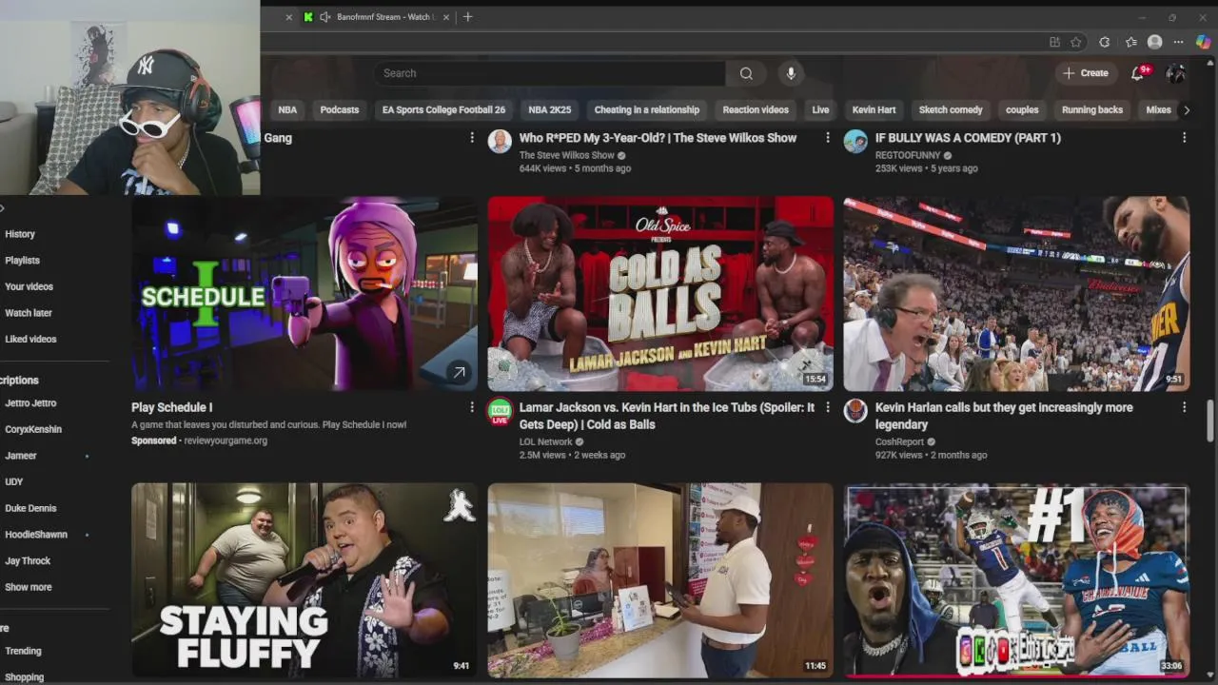Open external link arrow on Schedule I ad
This screenshot has width=1218, height=685.
coord(459,372)
